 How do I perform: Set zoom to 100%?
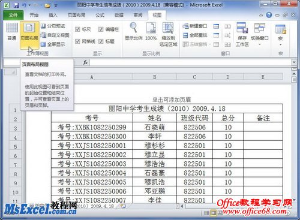[x=151, y=32]
